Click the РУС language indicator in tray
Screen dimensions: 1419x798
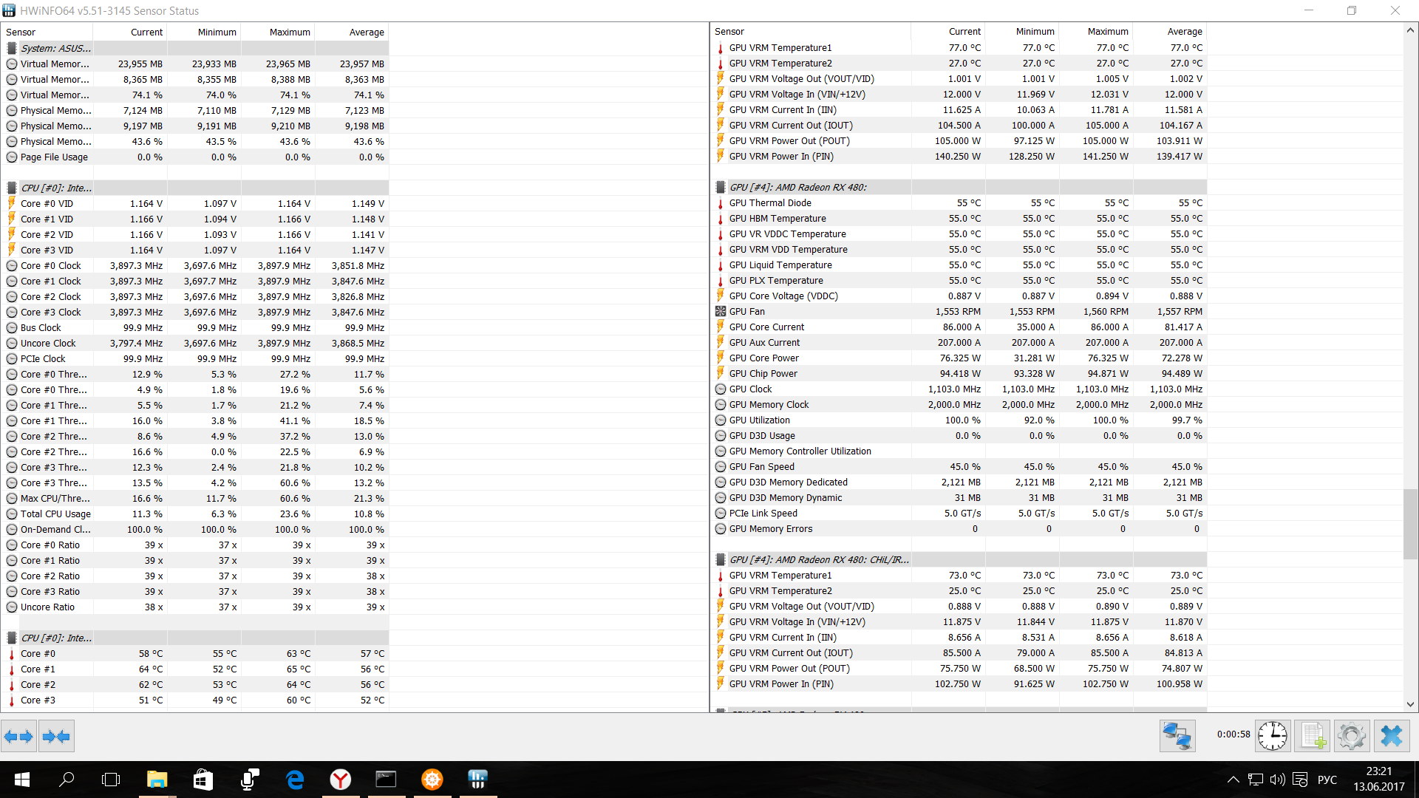[x=1327, y=779]
